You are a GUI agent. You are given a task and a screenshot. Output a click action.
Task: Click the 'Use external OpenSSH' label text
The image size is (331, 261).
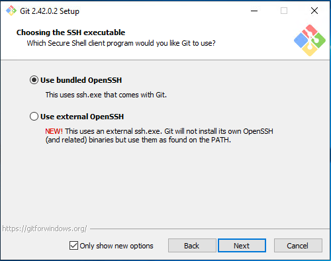tap(82, 117)
